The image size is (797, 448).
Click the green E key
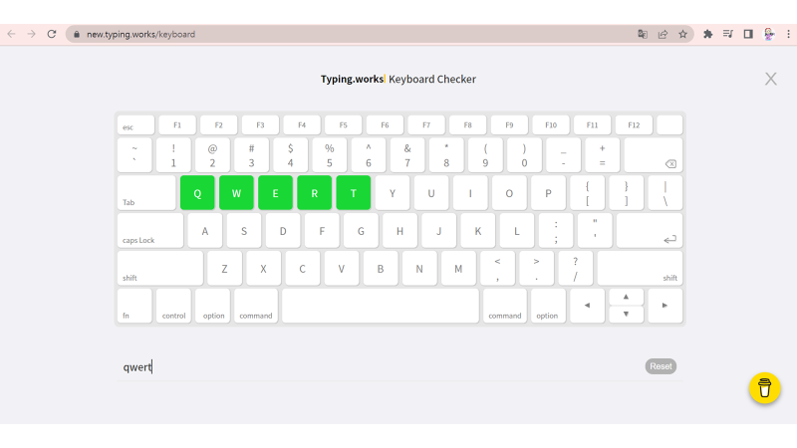click(275, 193)
